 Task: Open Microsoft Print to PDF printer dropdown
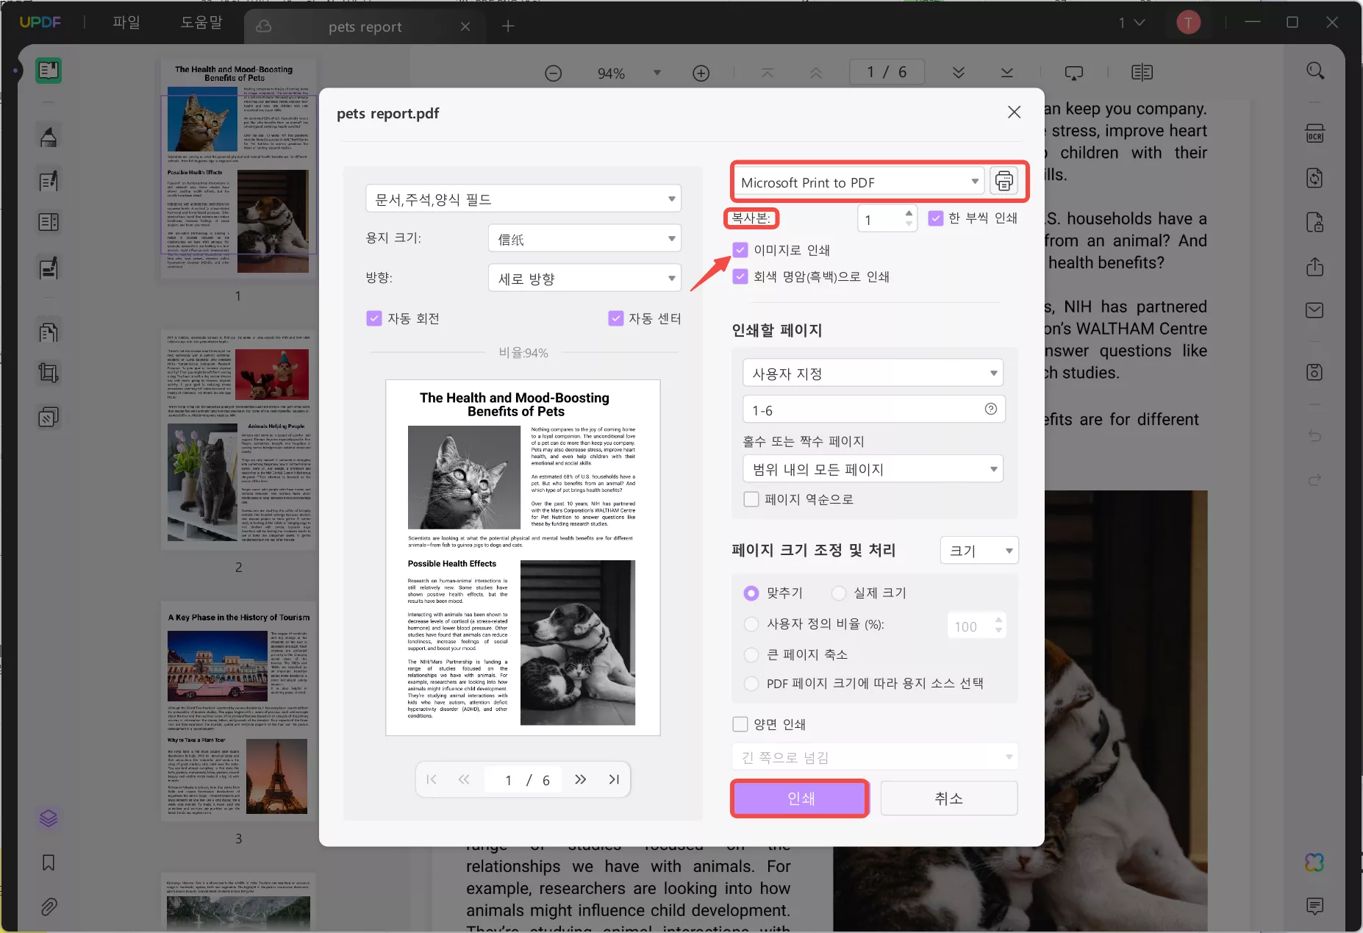coord(859,182)
